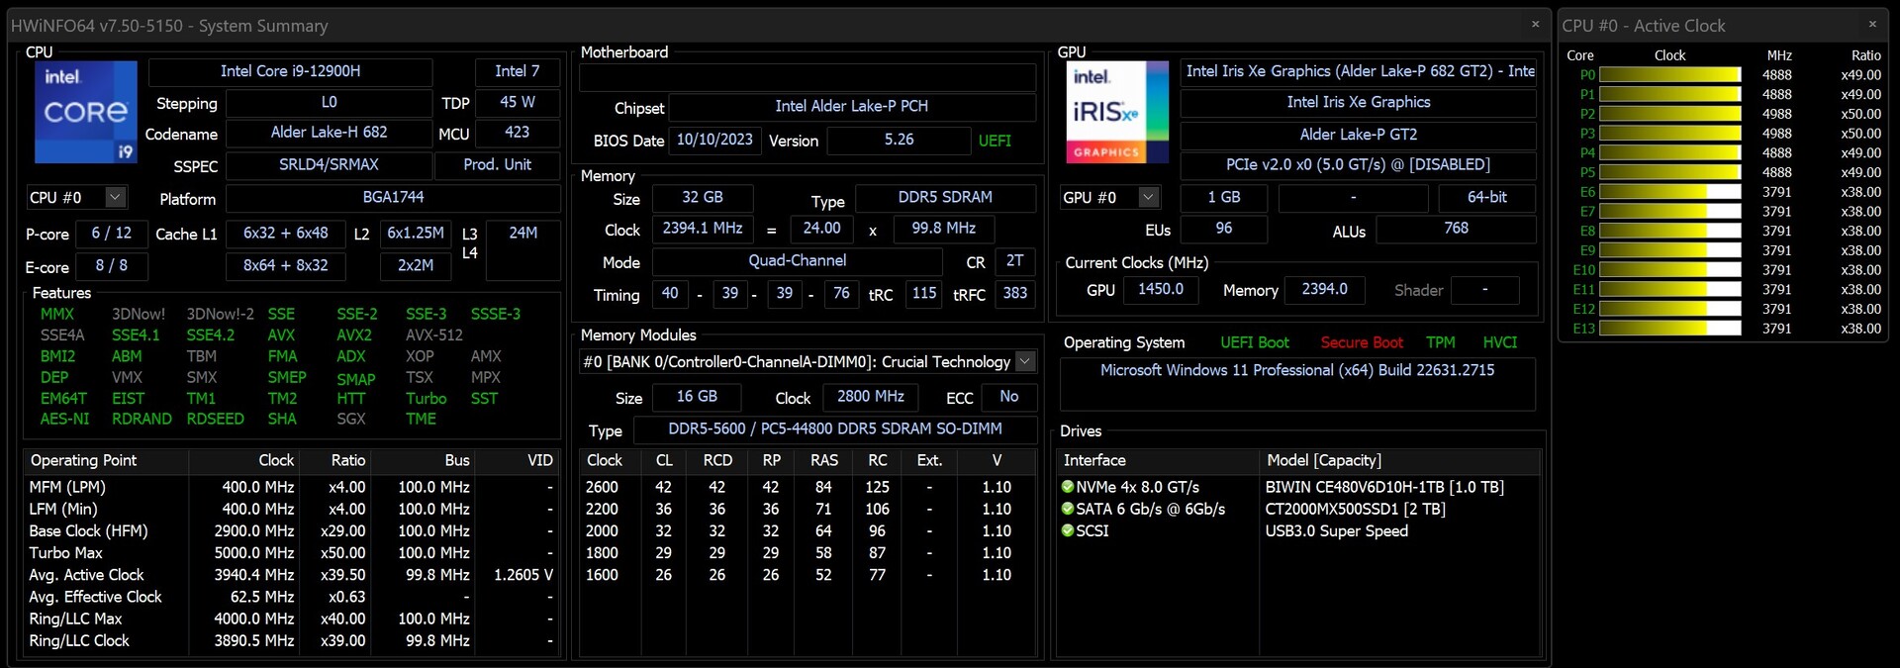Click the HVCI status label

[1499, 343]
